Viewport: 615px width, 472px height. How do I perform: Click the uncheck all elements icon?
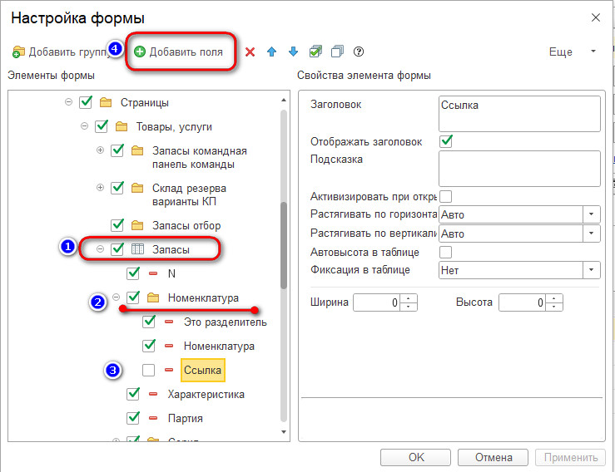coord(337,52)
